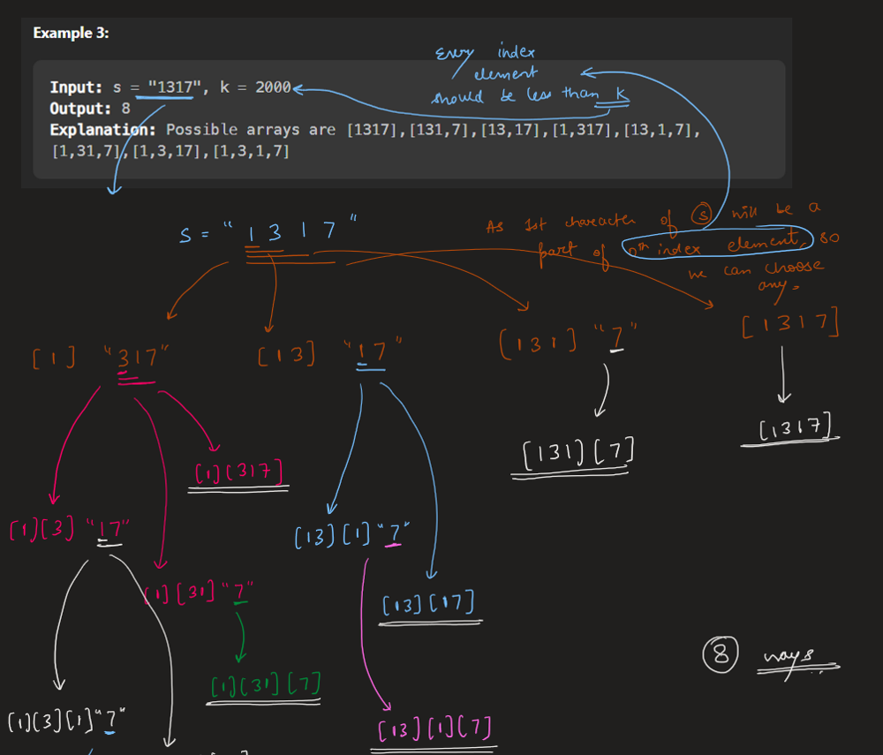Click the handwritten S = "1317" root node

(x=268, y=233)
